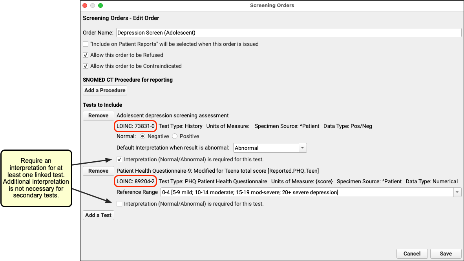464x261 pixels.
Task: Expand the Reference Range dropdown arrow
Action: (x=457, y=192)
